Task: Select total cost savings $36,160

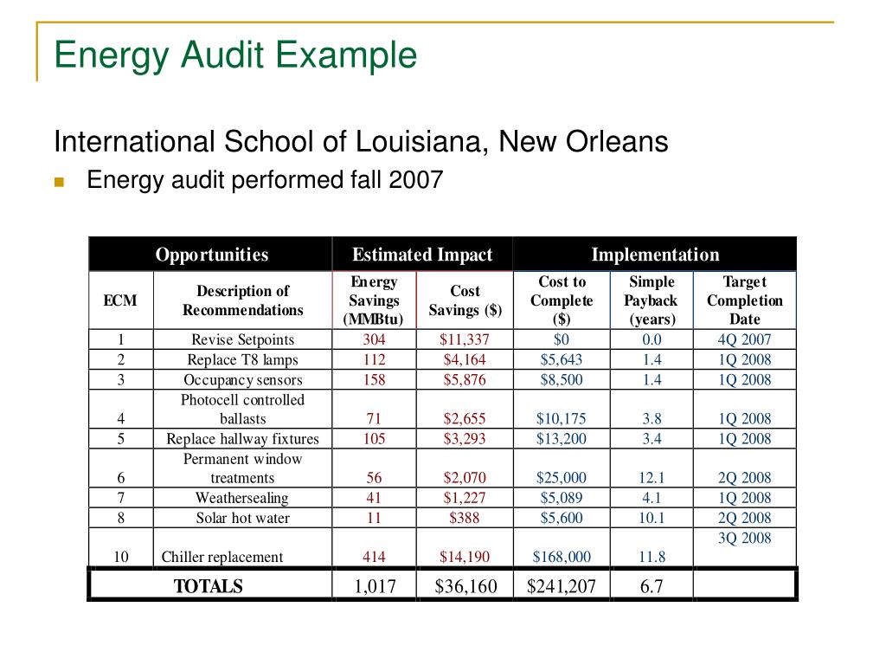Action: pyautogui.click(x=465, y=586)
